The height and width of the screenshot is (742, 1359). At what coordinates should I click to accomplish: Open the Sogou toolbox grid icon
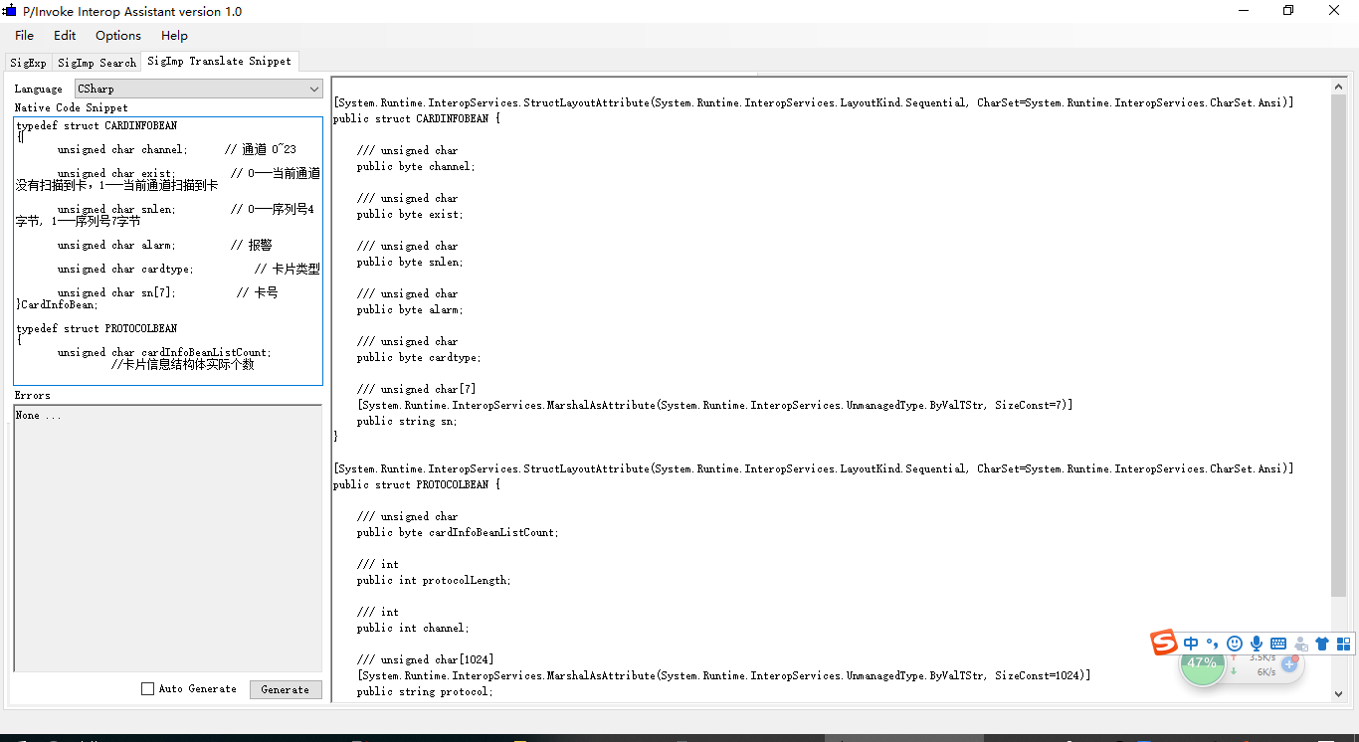coord(1344,644)
